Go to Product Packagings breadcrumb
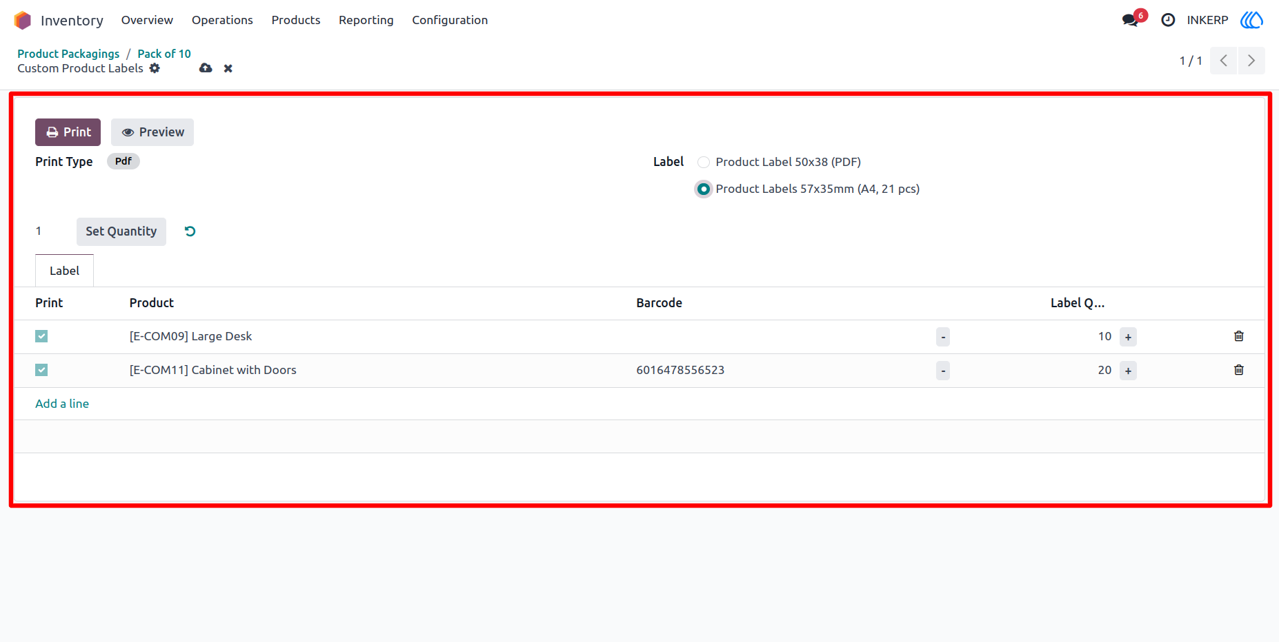The image size is (1279, 642). (68, 54)
